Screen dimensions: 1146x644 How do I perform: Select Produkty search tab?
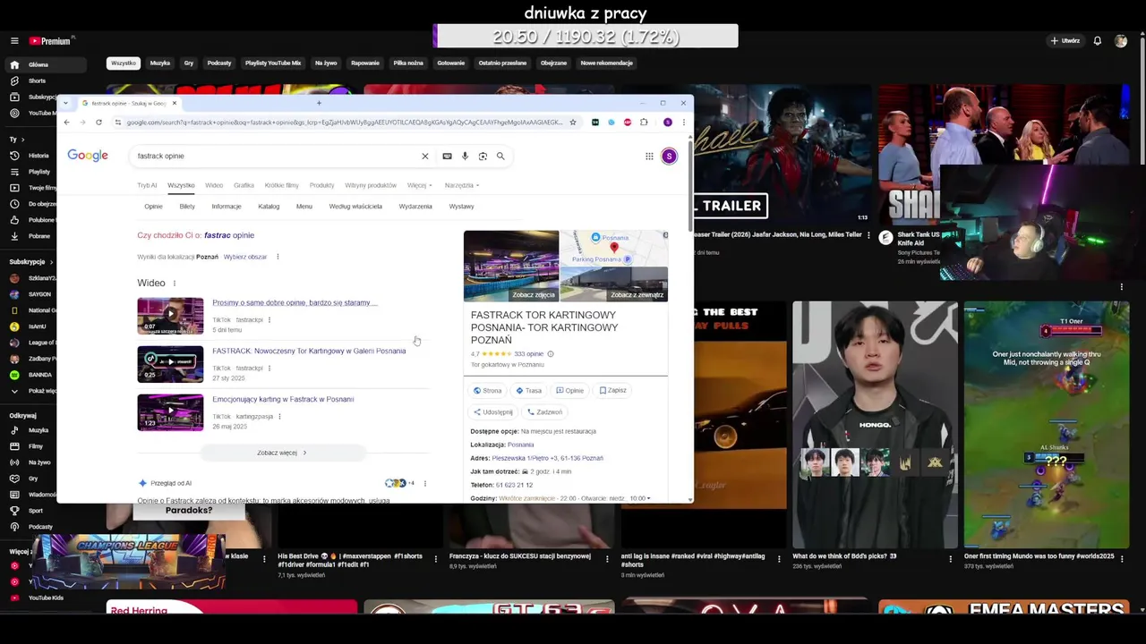(x=321, y=185)
